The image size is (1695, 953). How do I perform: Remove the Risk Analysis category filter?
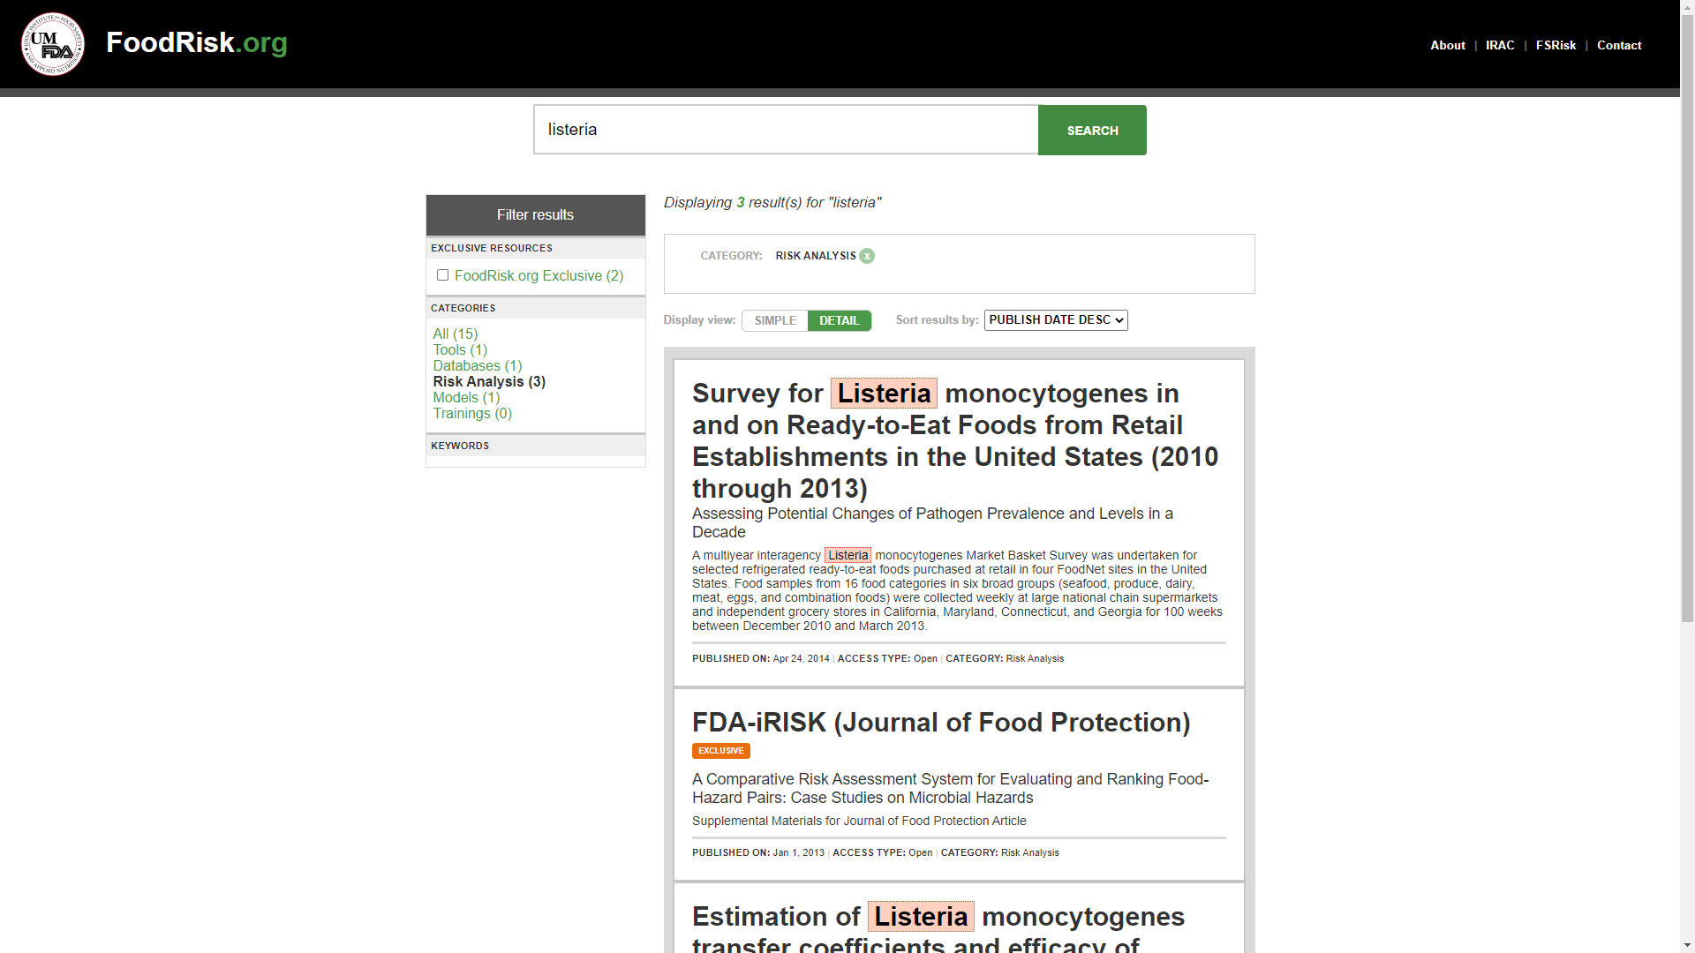click(x=867, y=256)
